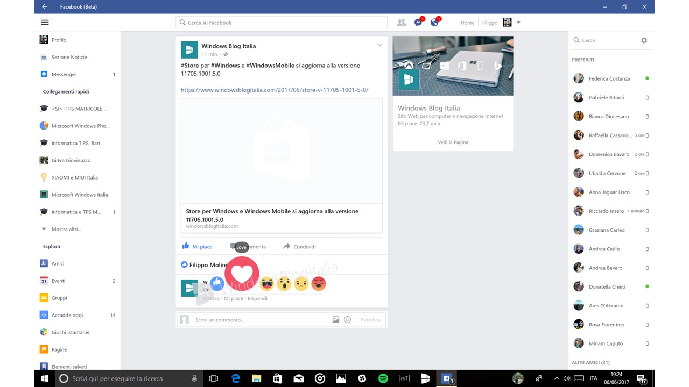Open the <SI> ITPS MATRICOLE group shortcut
689x387 pixels.
click(78, 109)
